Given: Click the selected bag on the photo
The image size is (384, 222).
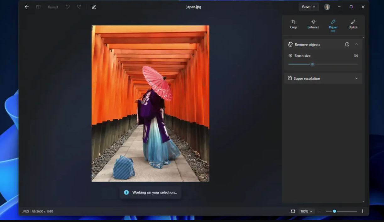Looking at the screenshot, I should [x=123, y=168].
